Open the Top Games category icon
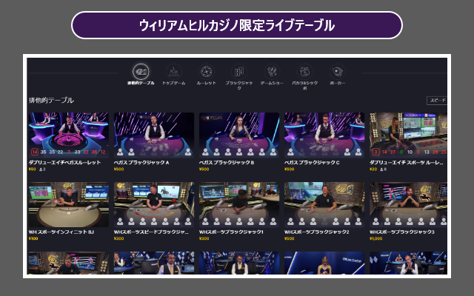Screen dimensions: 474x296 (x=173, y=72)
